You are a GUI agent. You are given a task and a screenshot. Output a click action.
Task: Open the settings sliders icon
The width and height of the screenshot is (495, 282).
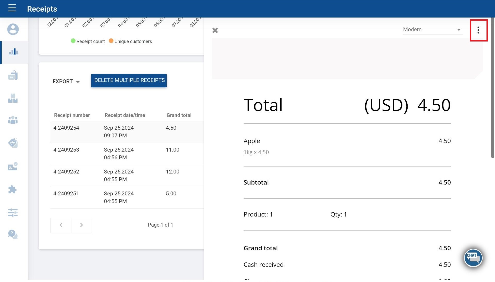pos(13,213)
